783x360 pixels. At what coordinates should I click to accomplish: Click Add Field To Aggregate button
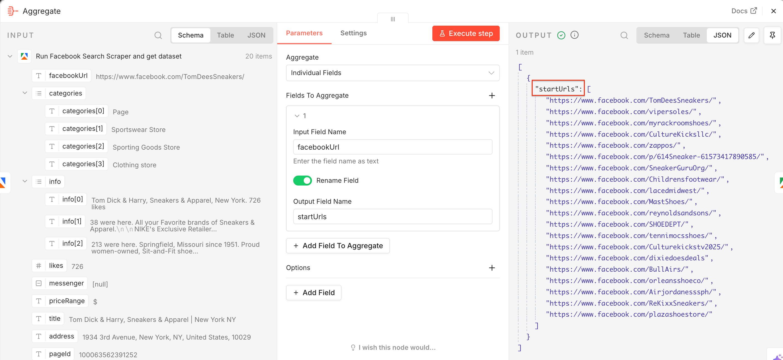pos(337,246)
